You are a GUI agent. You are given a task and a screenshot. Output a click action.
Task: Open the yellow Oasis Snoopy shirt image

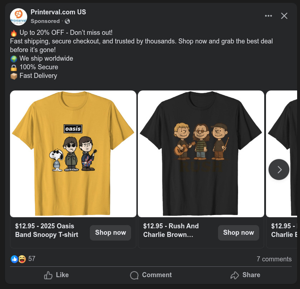tap(73, 154)
